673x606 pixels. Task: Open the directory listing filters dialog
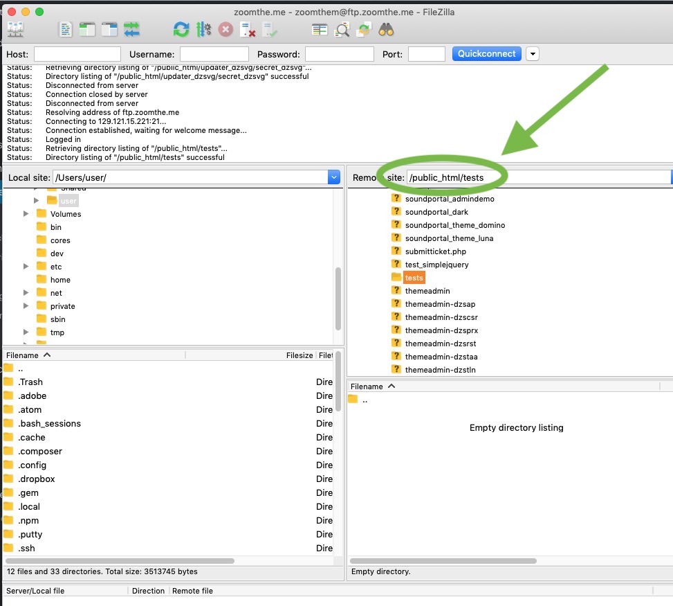[320, 30]
